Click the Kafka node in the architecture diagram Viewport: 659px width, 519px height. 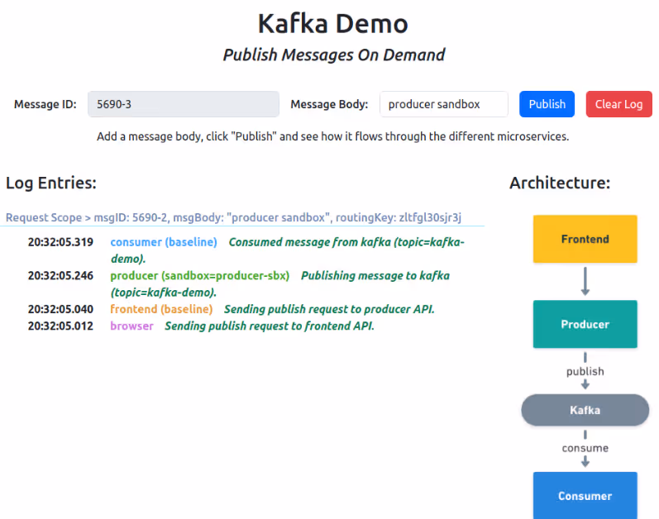[x=585, y=410]
